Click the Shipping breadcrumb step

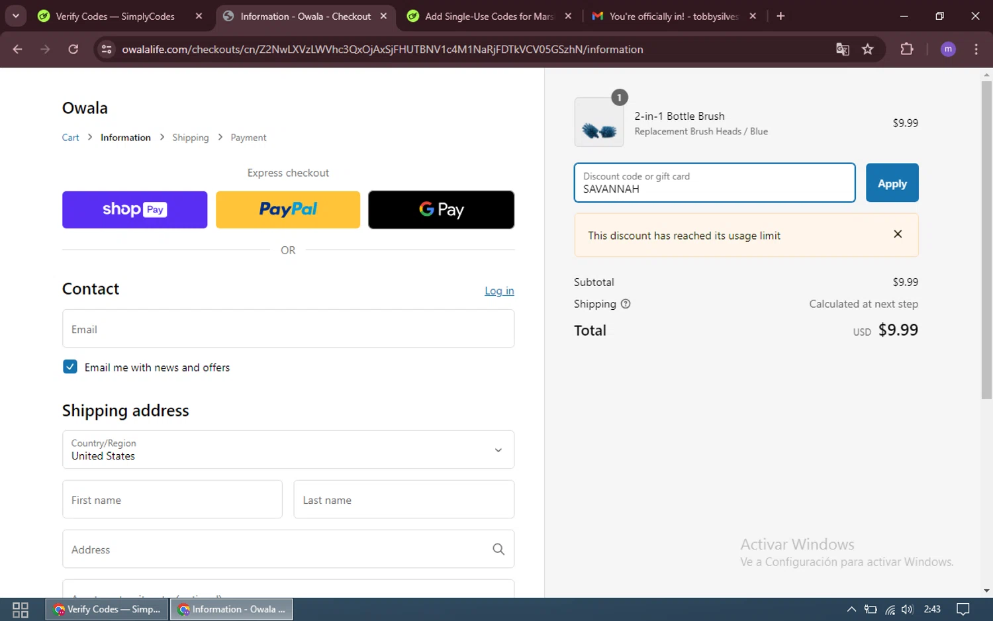[191, 138]
